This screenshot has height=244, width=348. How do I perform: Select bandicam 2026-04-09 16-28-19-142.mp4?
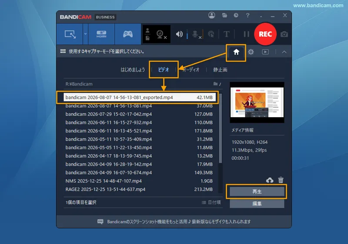pos(140,164)
